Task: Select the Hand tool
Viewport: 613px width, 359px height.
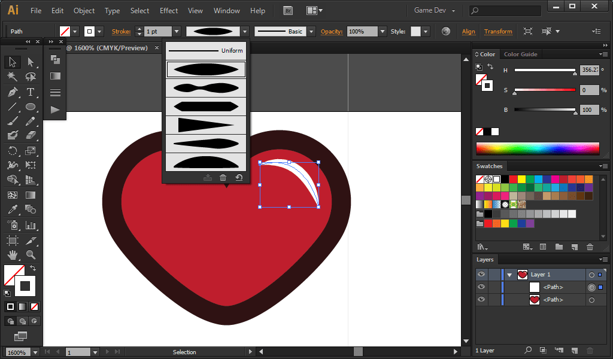Action: click(x=13, y=255)
